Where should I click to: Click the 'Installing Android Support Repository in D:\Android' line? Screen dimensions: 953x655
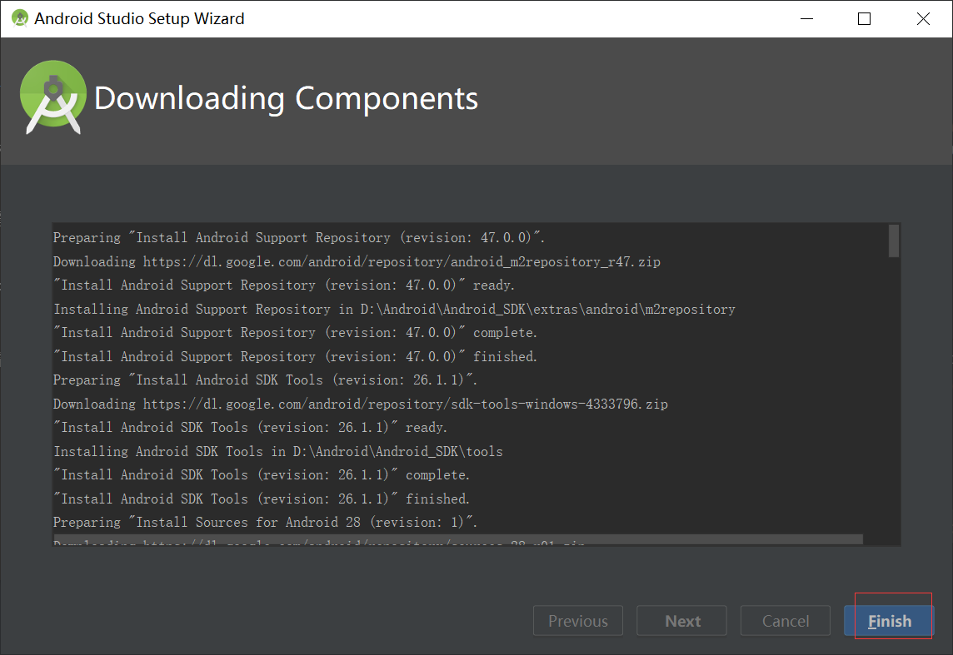point(395,309)
